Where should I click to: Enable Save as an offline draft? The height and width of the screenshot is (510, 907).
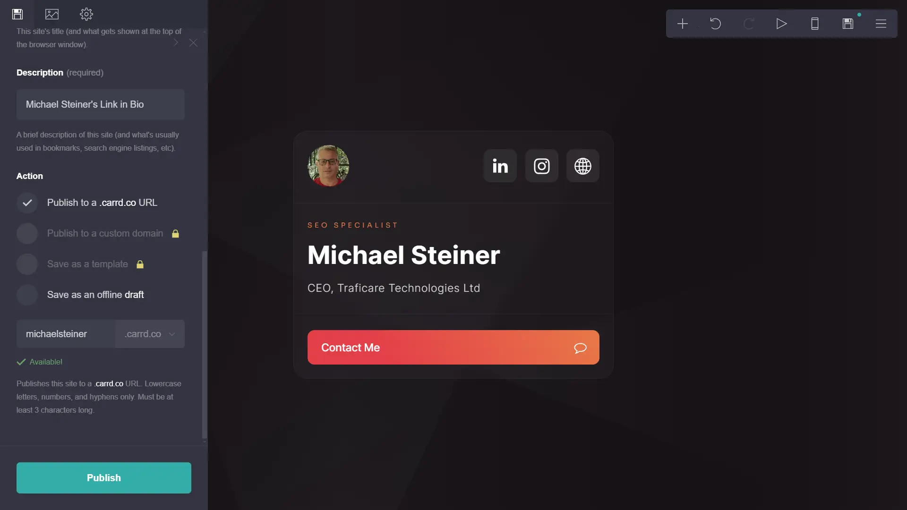pyautogui.click(x=27, y=295)
